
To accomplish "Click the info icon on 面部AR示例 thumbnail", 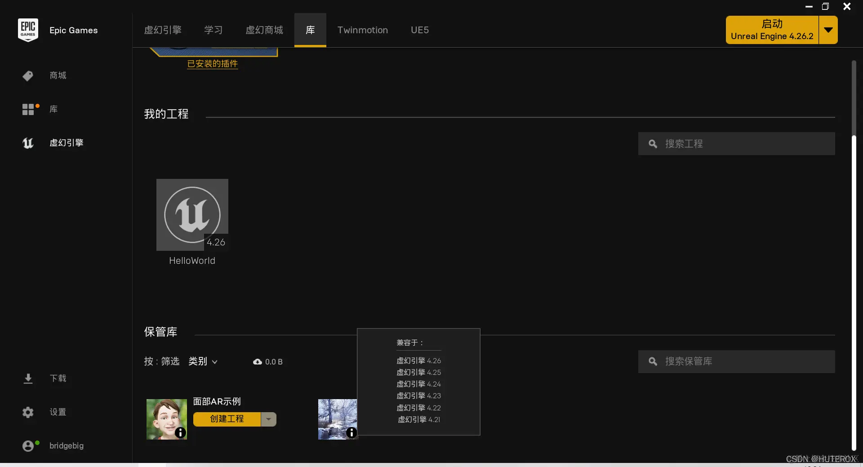I will click(180, 433).
